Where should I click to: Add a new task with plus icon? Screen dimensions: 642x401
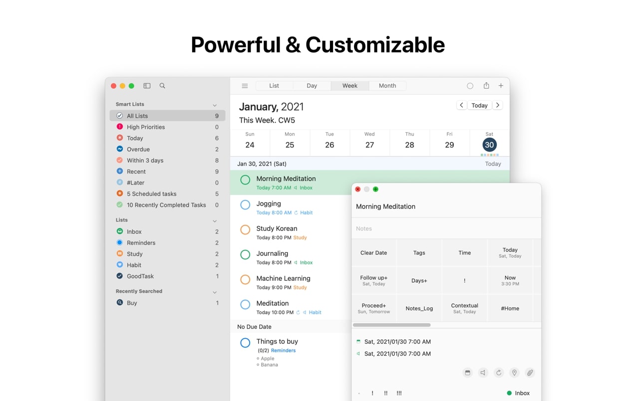click(x=501, y=86)
